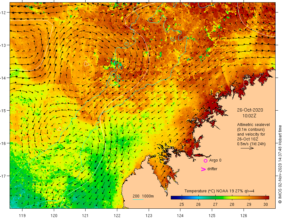Click the cyan 200m contour legend line
282x218 pixels.
pos(138,199)
